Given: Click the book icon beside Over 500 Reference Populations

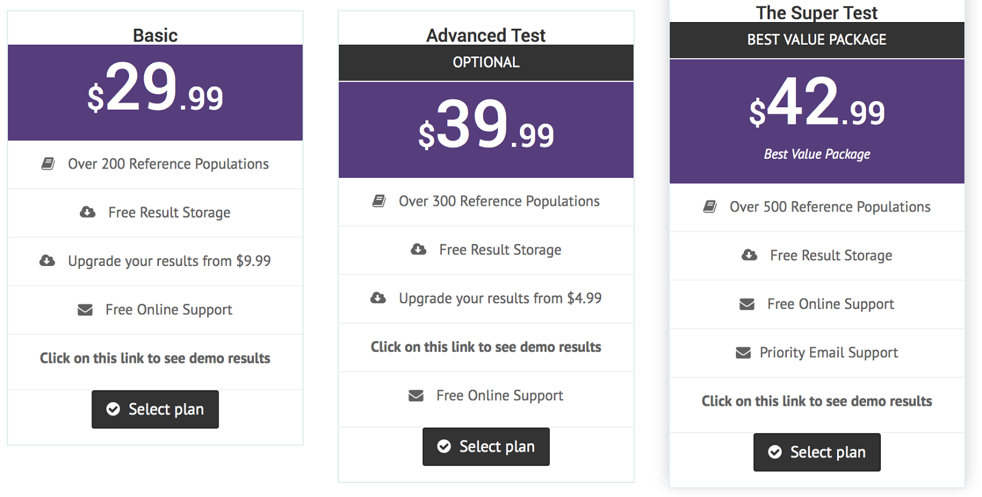Looking at the screenshot, I should (710, 207).
